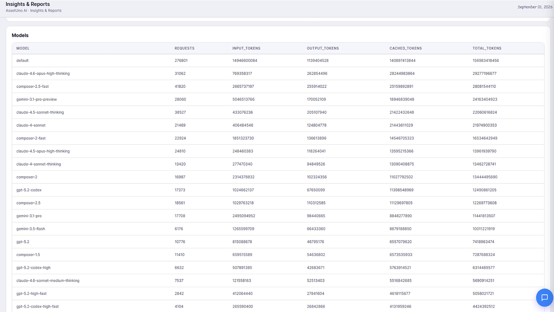The width and height of the screenshot is (554, 312).
Task: Click cached tokens value 11398548969
Action: (x=401, y=190)
